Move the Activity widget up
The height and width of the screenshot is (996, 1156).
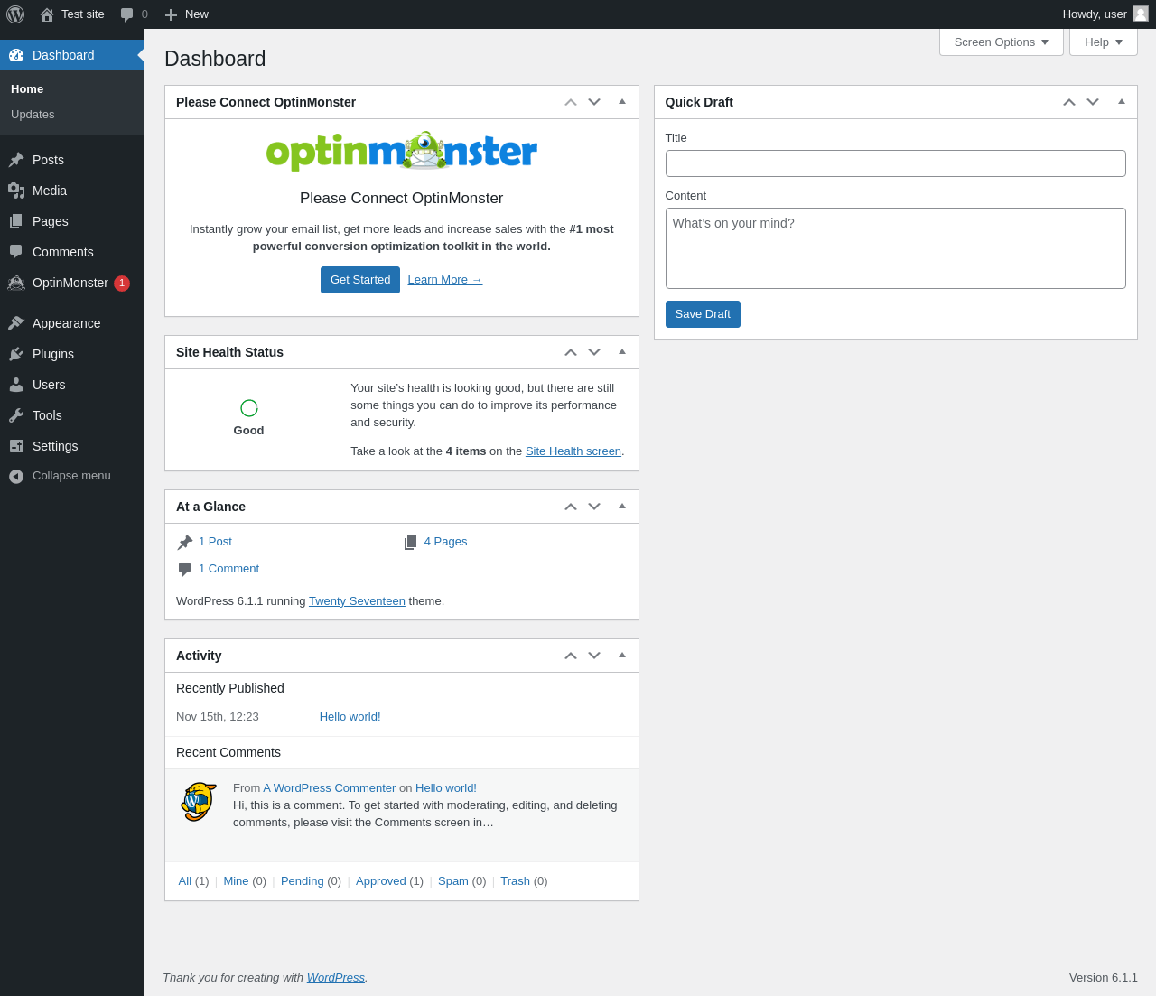571,656
